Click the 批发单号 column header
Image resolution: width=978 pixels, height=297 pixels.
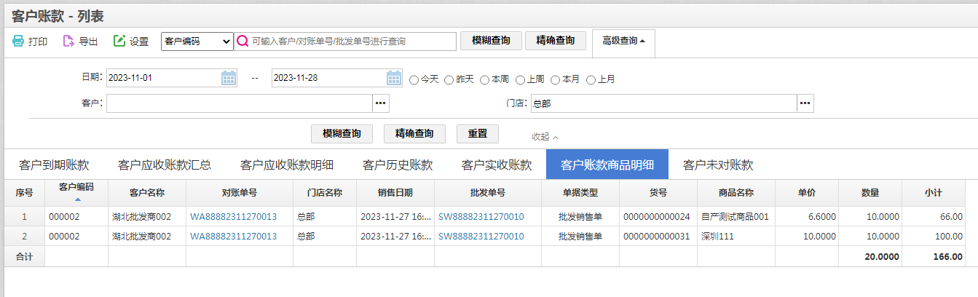coord(487,193)
